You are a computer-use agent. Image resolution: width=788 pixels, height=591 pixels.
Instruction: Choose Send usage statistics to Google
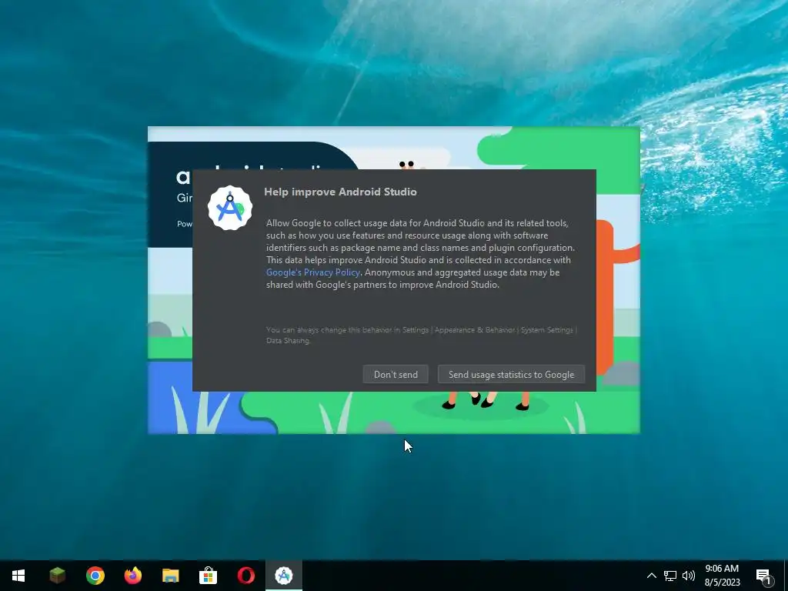pos(511,375)
